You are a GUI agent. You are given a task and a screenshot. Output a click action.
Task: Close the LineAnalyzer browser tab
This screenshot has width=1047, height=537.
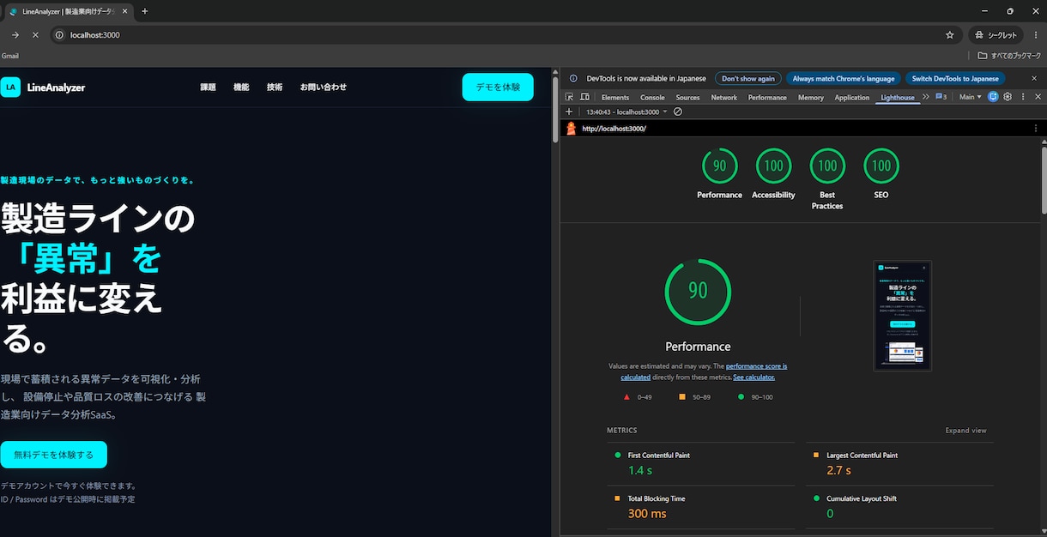pos(124,11)
